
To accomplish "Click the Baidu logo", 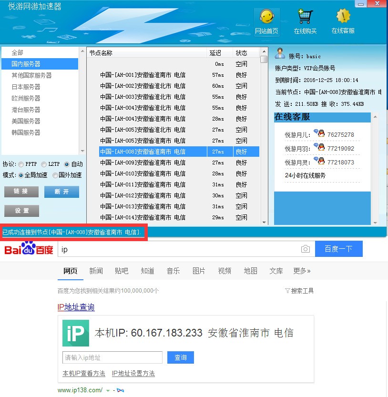I will [29, 248].
